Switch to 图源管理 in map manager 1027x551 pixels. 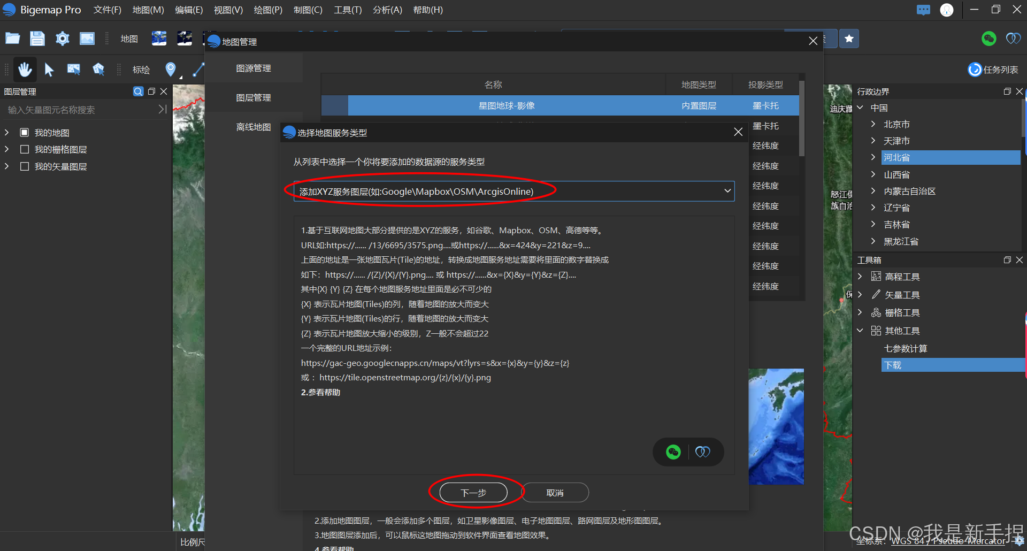[254, 68]
